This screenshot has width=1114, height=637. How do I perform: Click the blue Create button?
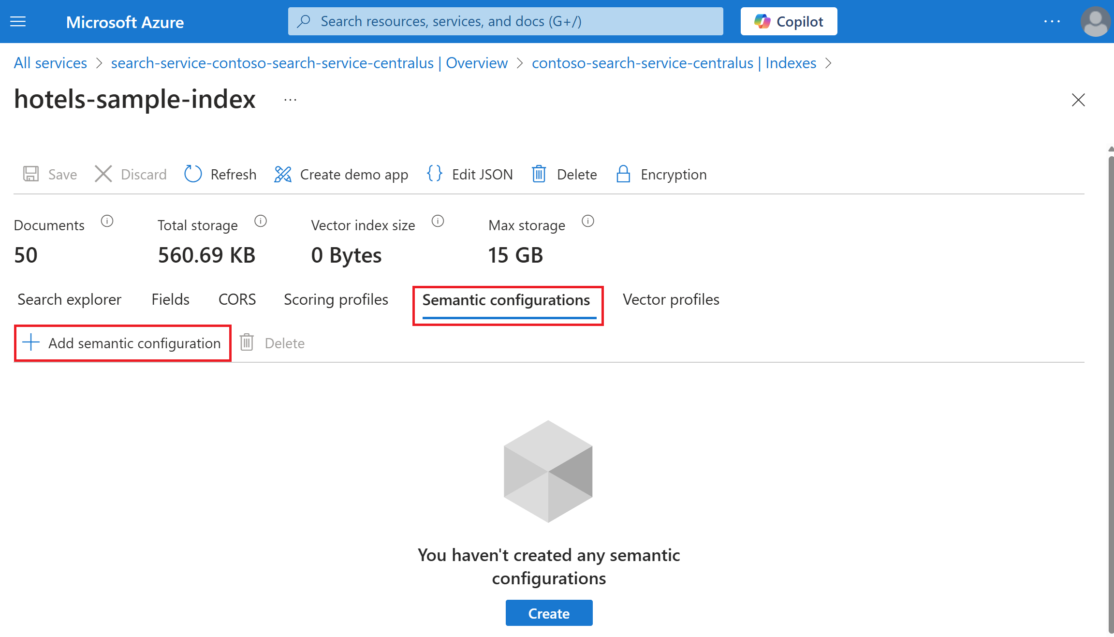[x=549, y=613]
